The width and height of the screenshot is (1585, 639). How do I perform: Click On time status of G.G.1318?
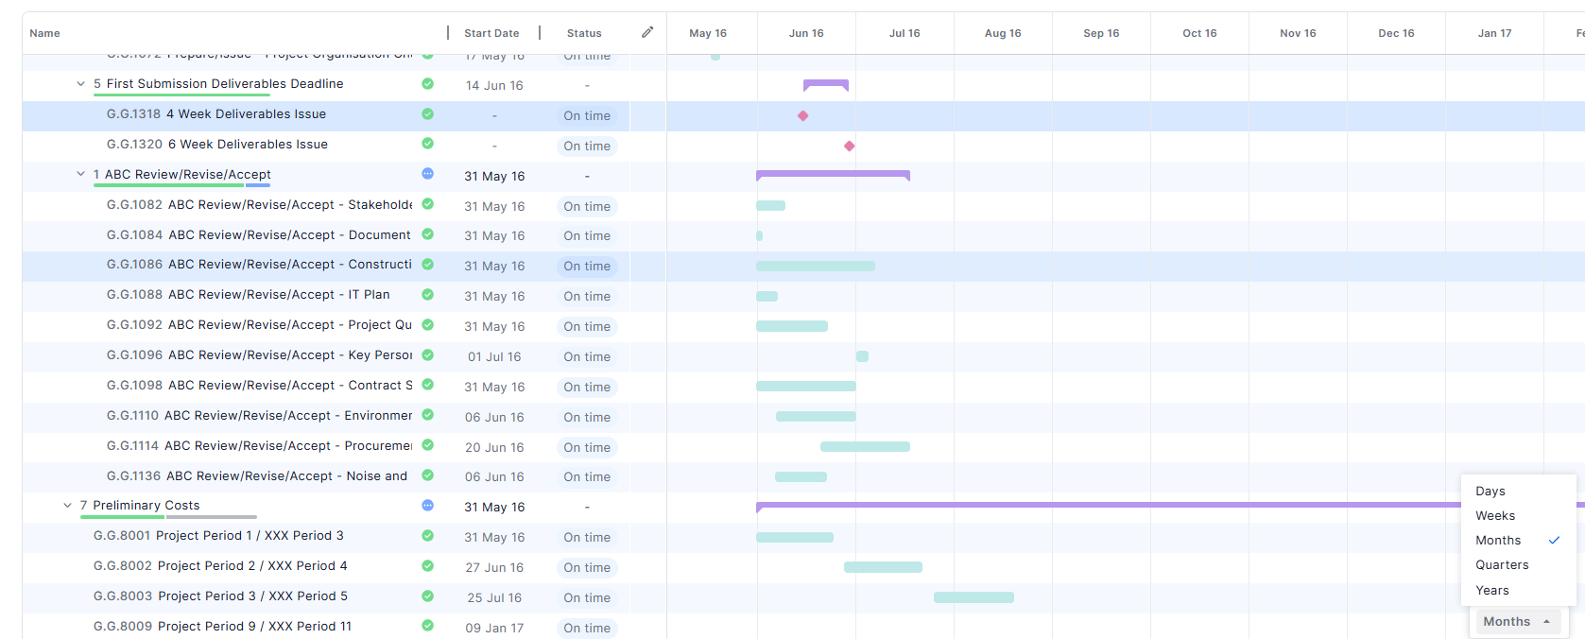point(587,116)
